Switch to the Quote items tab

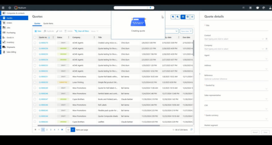(x=48, y=24)
